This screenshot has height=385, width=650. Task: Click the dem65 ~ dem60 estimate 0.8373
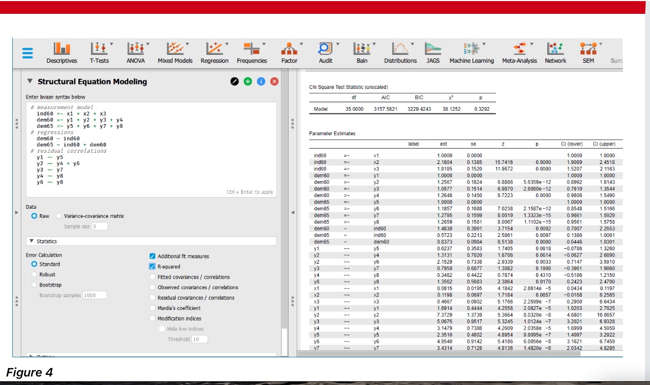click(445, 242)
